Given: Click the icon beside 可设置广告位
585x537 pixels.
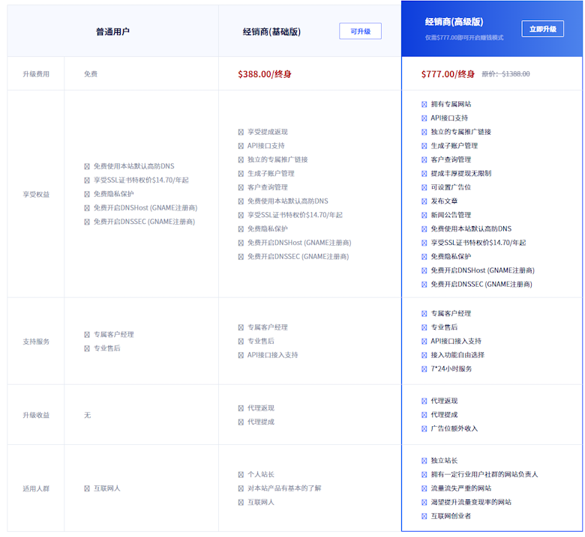Looking at the screenshot, I should tap(424, 187).
